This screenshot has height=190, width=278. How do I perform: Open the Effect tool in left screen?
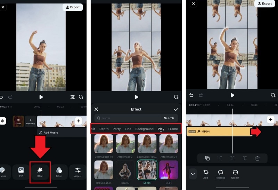(40, 172)
